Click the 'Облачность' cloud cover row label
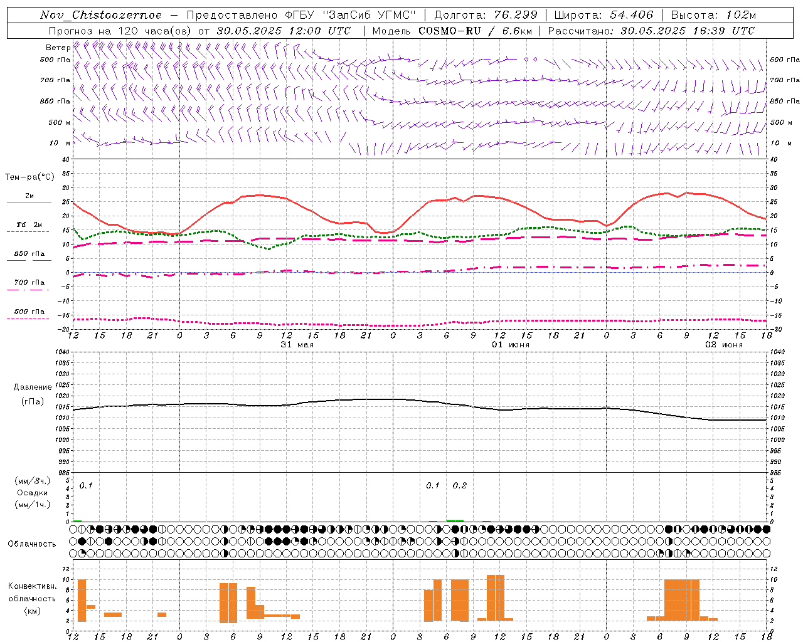This screenshot has height=642, width=803. (x=32, y=544)
